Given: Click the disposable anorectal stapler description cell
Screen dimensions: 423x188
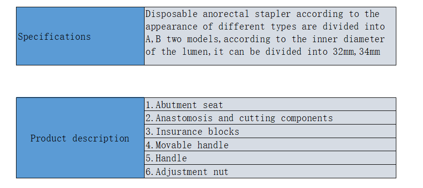Looking at the screenshot, I should [270, 36].
